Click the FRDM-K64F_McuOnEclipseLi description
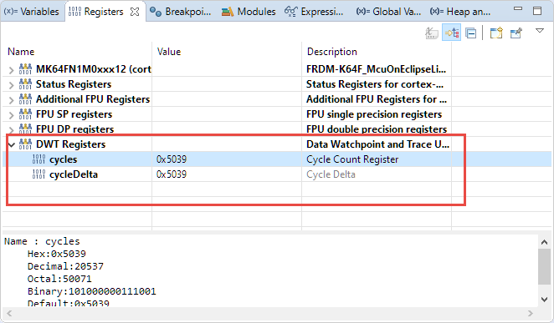554x323 pixels. 376,69
